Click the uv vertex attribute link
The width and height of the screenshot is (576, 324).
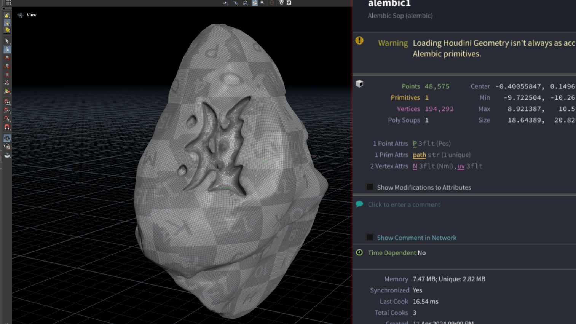pos(461,166)
